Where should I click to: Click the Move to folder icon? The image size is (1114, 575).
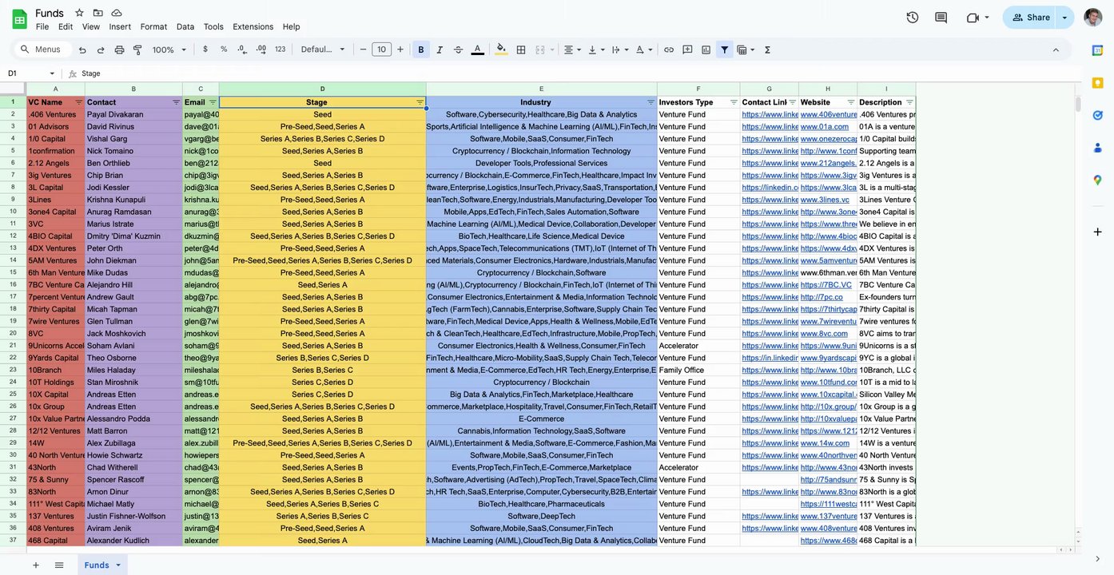coord(98,13)
